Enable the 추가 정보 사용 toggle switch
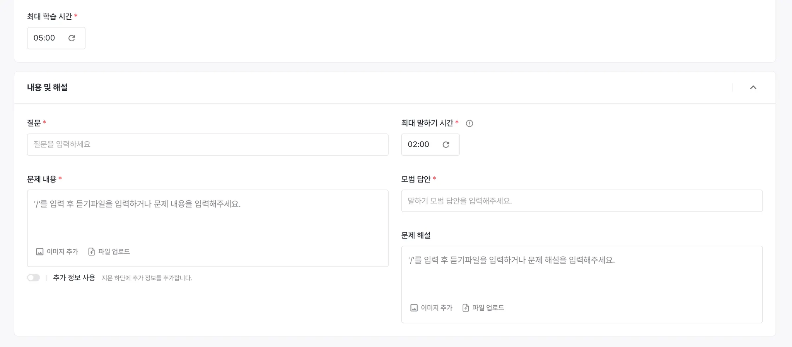 coord(34,278)
